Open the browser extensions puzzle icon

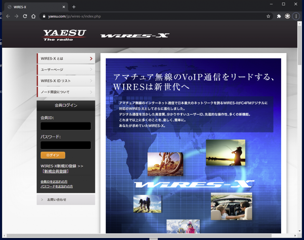pos(278,16)
